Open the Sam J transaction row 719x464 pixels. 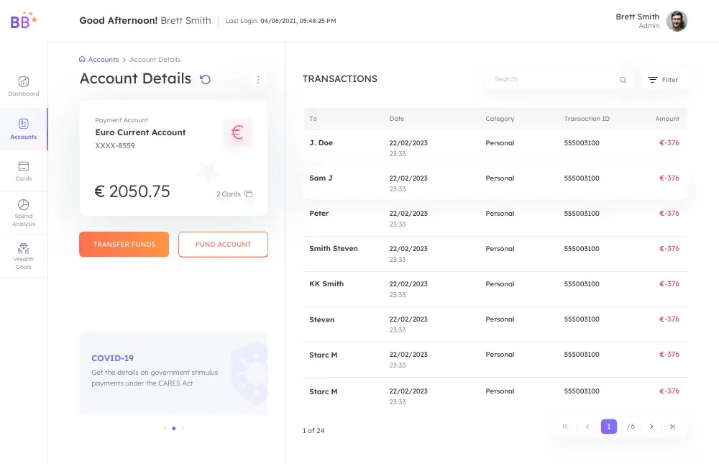coord(495,183)
